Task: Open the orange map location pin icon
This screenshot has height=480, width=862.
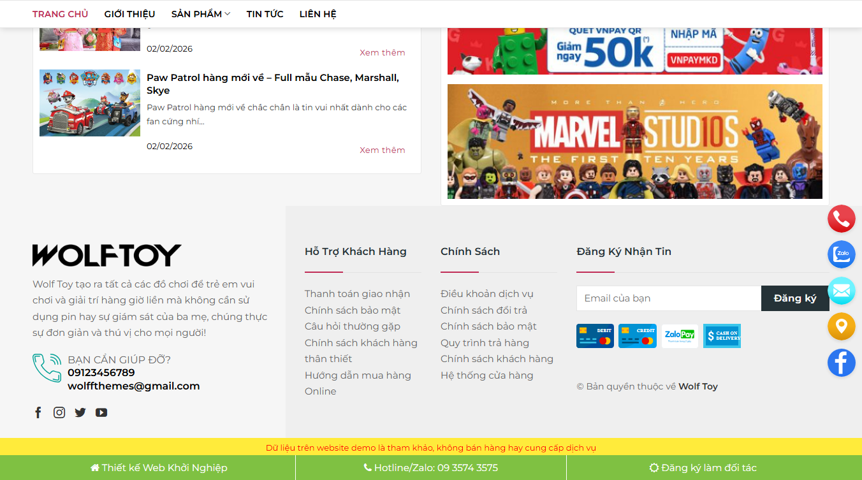Action: coord(841,326)
